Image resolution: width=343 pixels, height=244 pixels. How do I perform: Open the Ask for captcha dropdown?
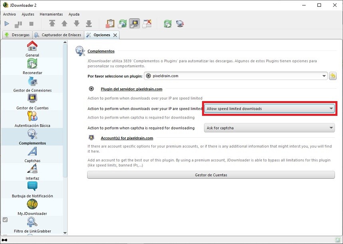point(269,128)
